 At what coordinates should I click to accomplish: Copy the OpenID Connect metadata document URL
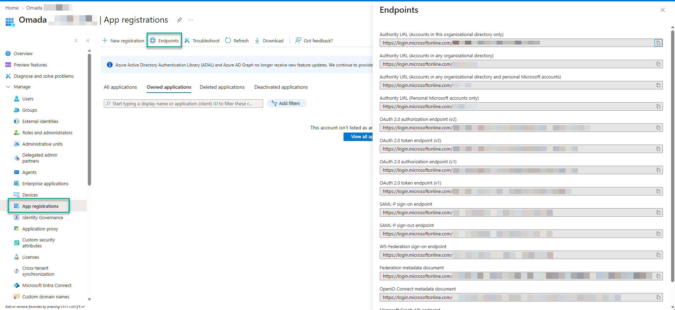coord(658,297)
